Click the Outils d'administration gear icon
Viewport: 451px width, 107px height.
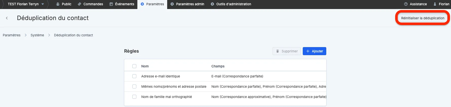point(212,4)
